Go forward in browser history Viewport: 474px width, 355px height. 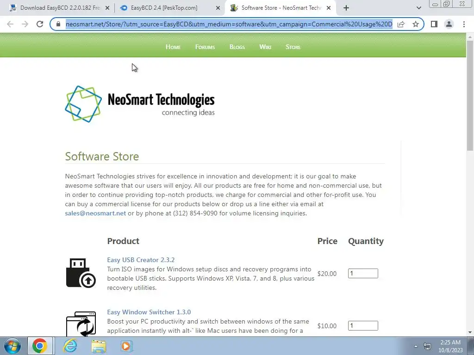(25, 24)
